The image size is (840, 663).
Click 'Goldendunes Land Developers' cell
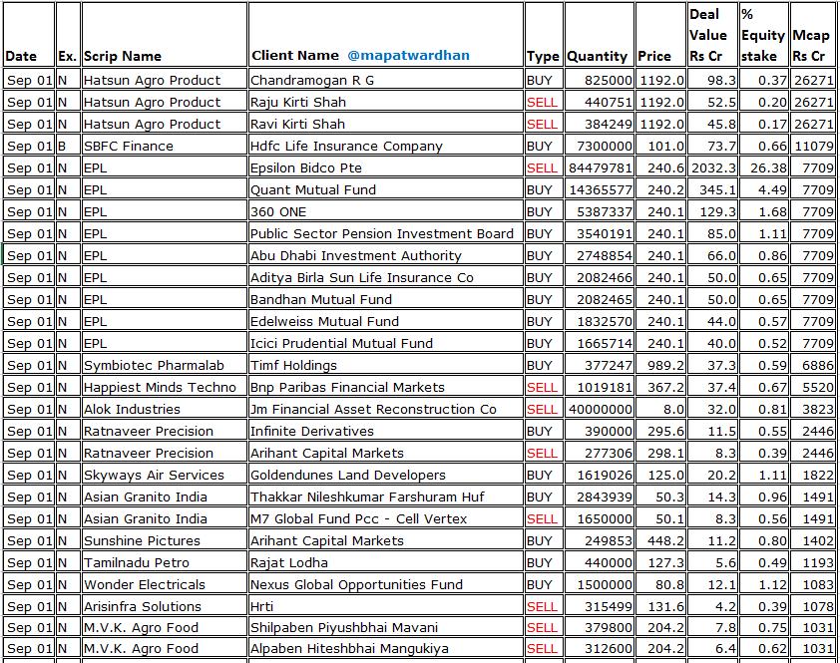pos(386,475)
